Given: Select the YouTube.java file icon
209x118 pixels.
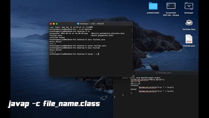Looking at the screenshot, I should [189, 39].
